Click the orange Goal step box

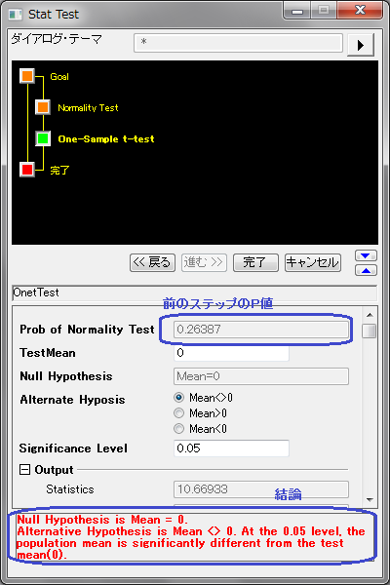click(x=27, y=76)
